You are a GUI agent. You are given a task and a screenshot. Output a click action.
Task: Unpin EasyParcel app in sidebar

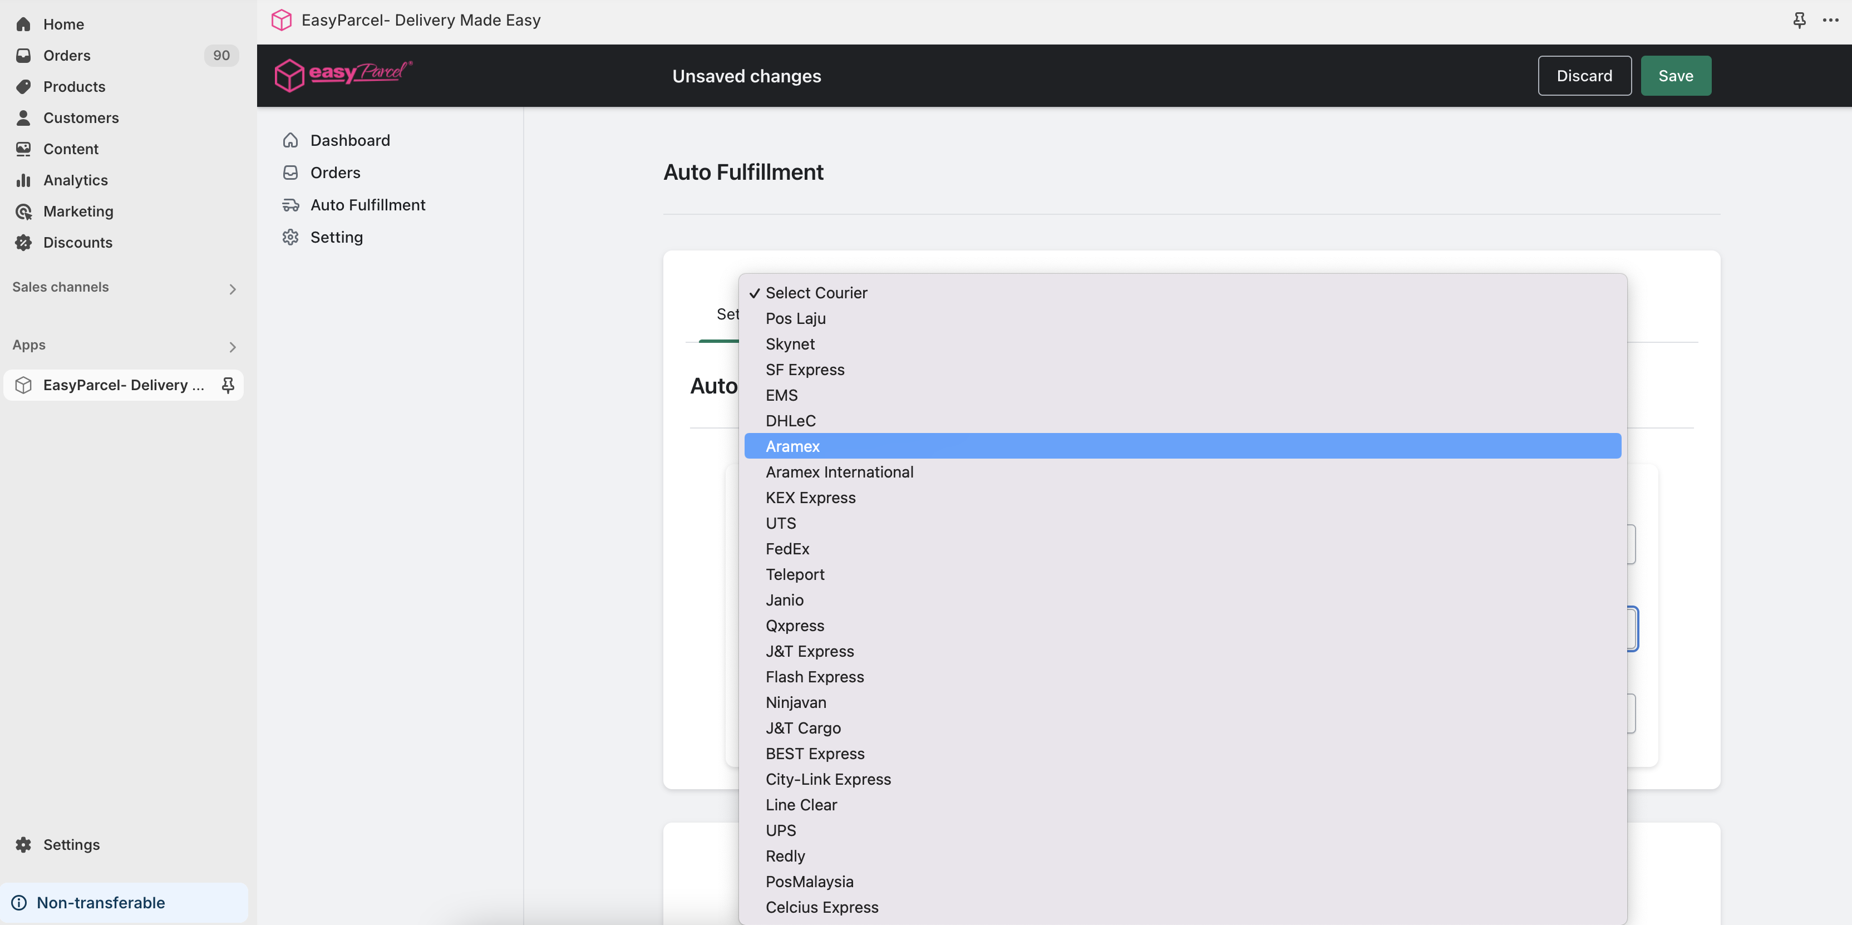(x=228, y=385)
